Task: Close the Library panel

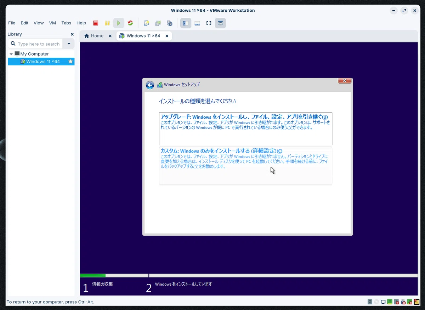Action: (72, 34)
